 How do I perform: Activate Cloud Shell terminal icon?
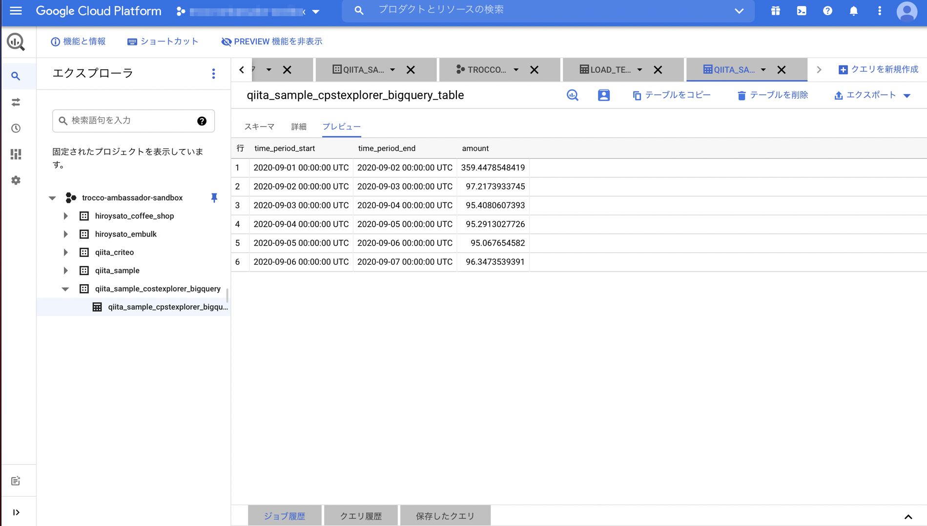(x=802, y=11)
